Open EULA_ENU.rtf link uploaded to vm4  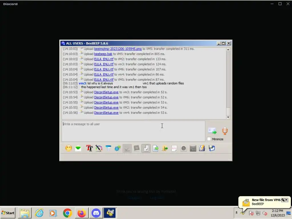tap(104, 74)
